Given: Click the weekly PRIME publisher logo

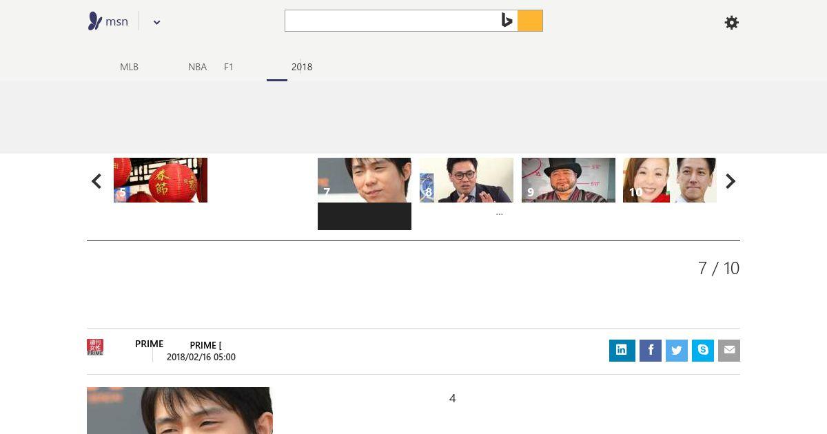Looking at the screenshot, I should coord(95,347).
